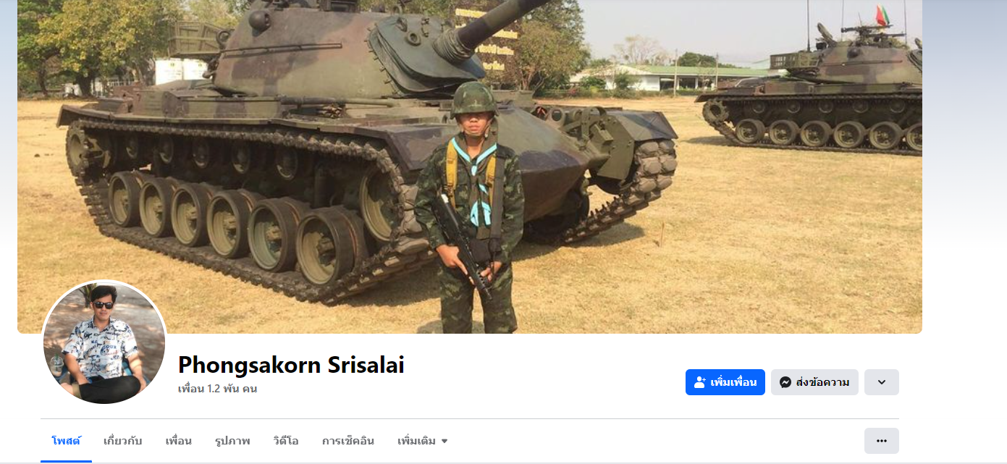The width and height of the screenshot is (1007, 464).
Task: Open the เพื่อน 1.2 พัน คน friends link
Action: 217,389
